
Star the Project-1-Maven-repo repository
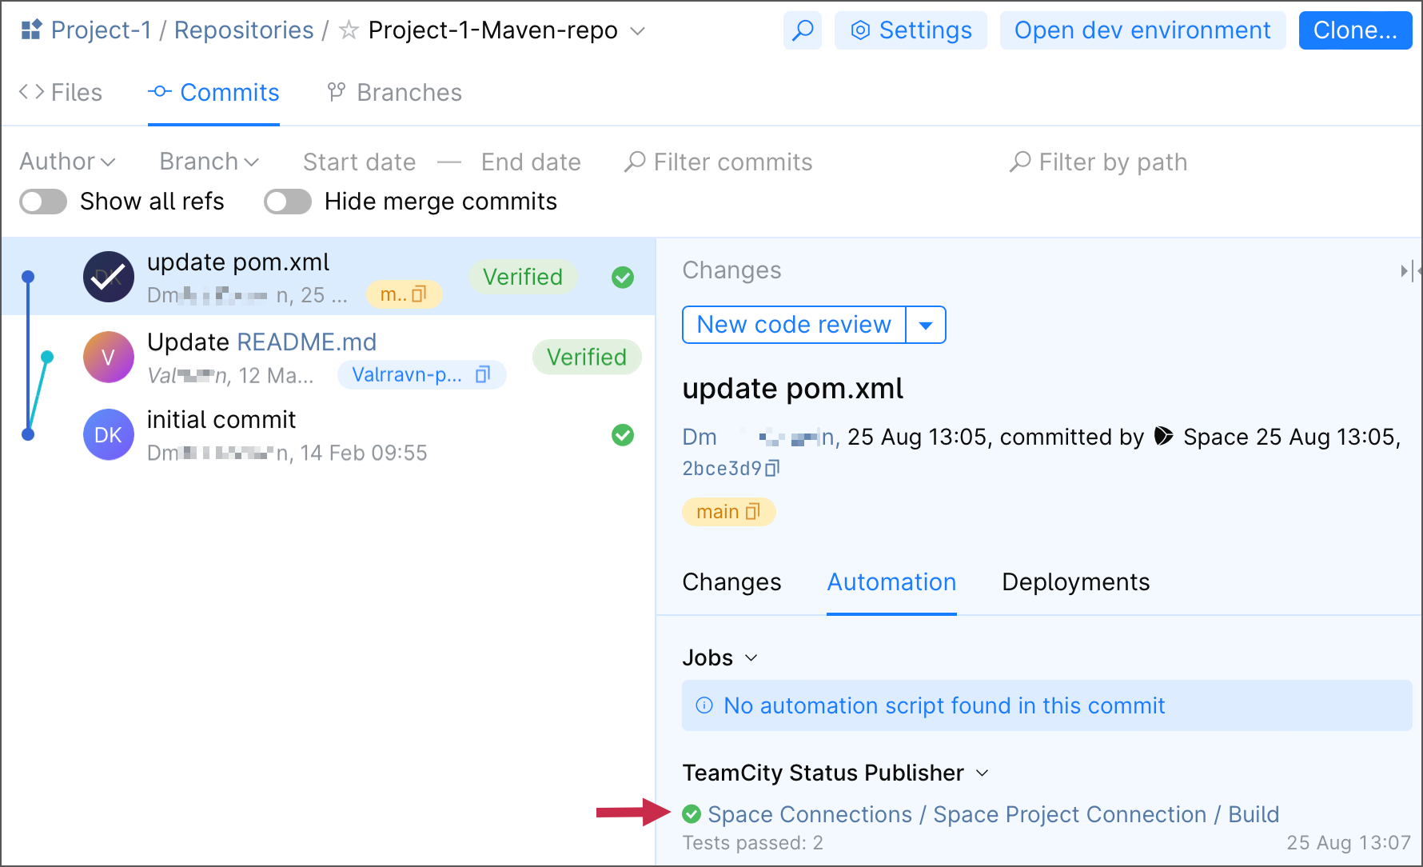(x=347, y=30)
